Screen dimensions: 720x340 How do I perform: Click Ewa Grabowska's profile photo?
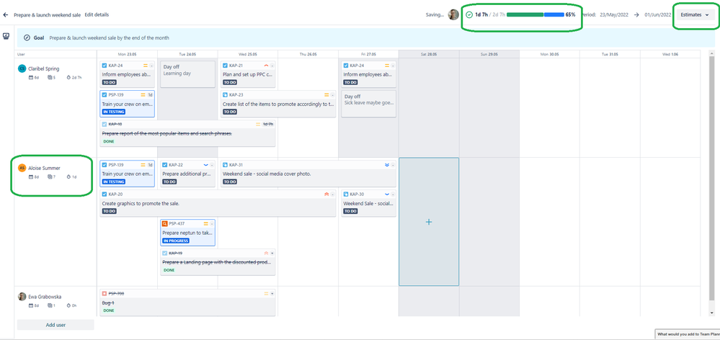pos(22,296)
